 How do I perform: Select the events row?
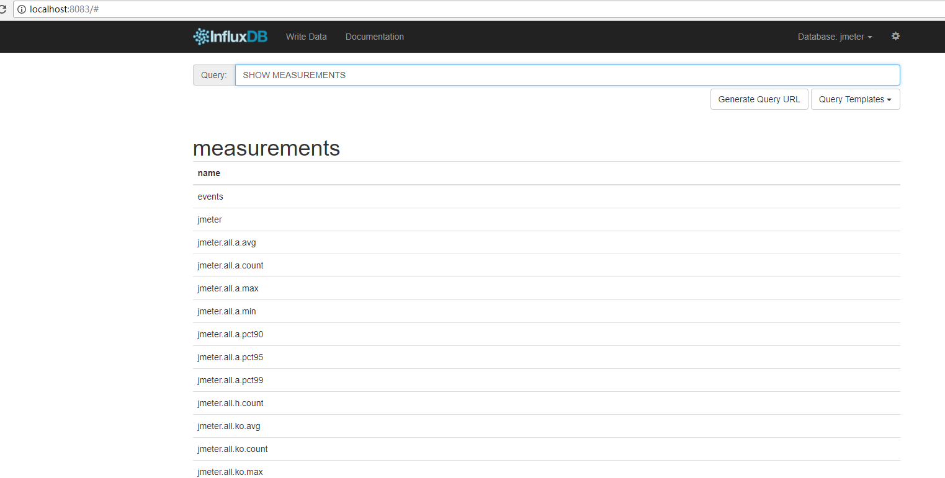point(546,197)
